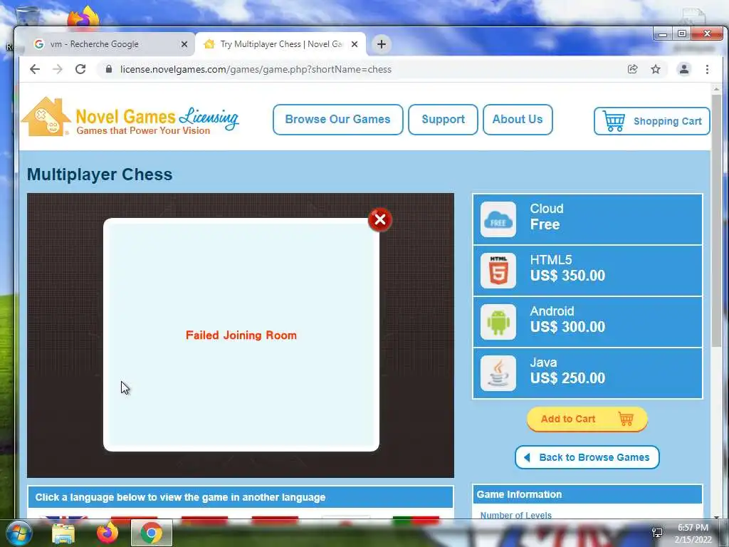Select the Java coffee cup icon
The image size is (729, 547).
pos(498,373)
